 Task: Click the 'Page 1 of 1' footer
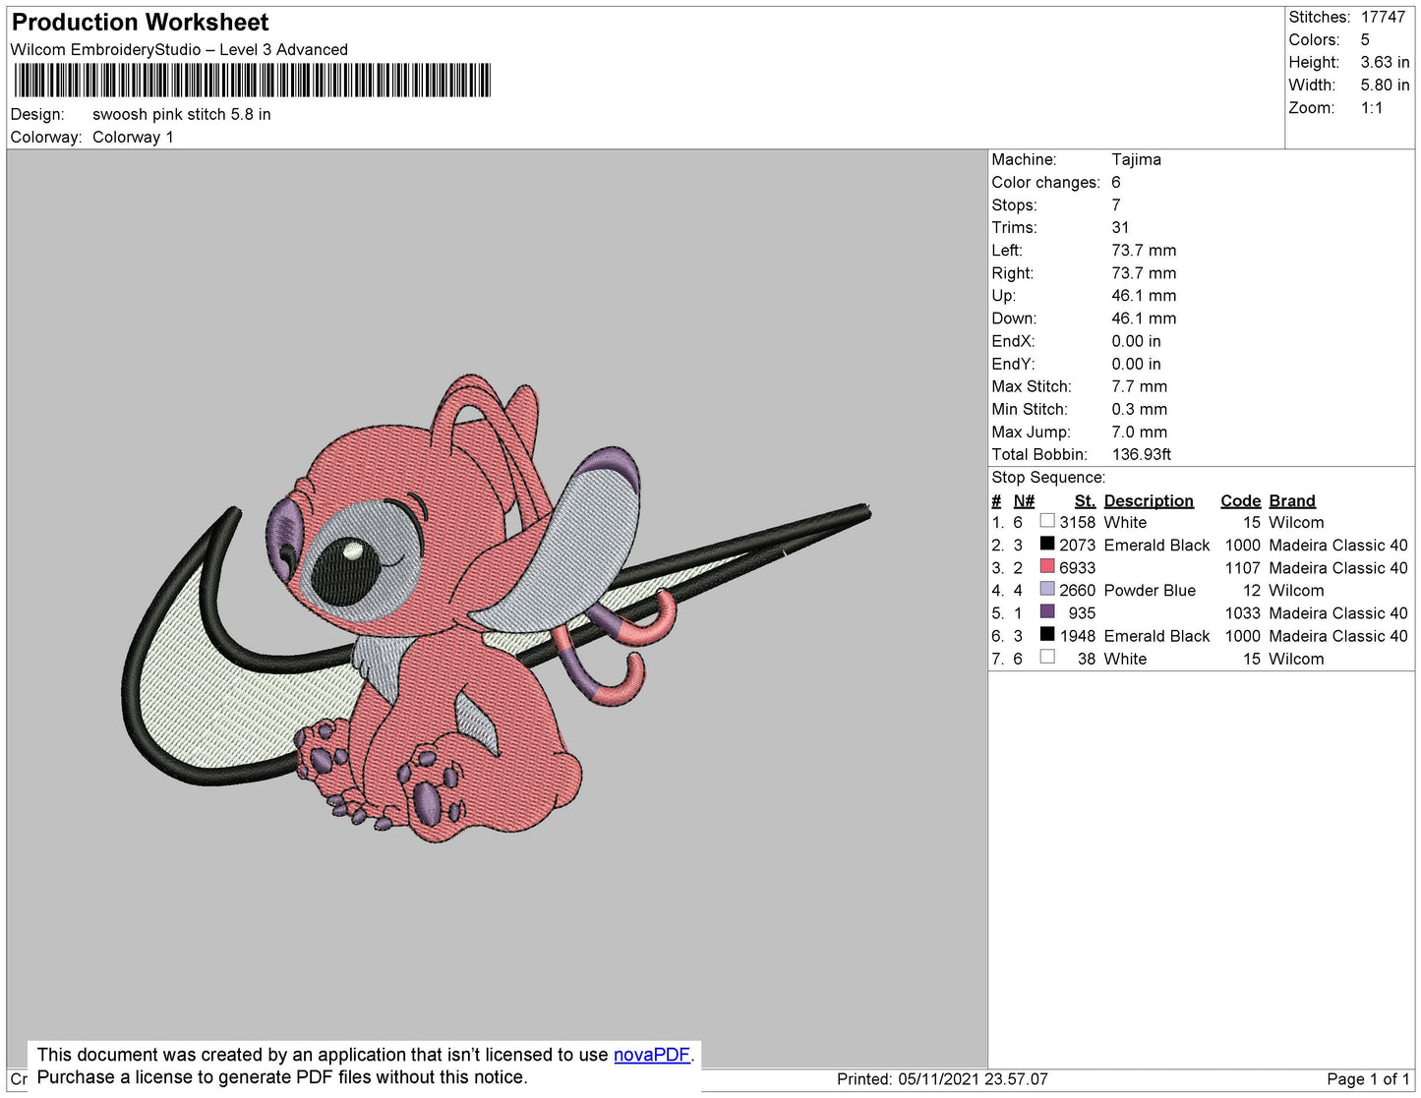click(1368, 1078)
